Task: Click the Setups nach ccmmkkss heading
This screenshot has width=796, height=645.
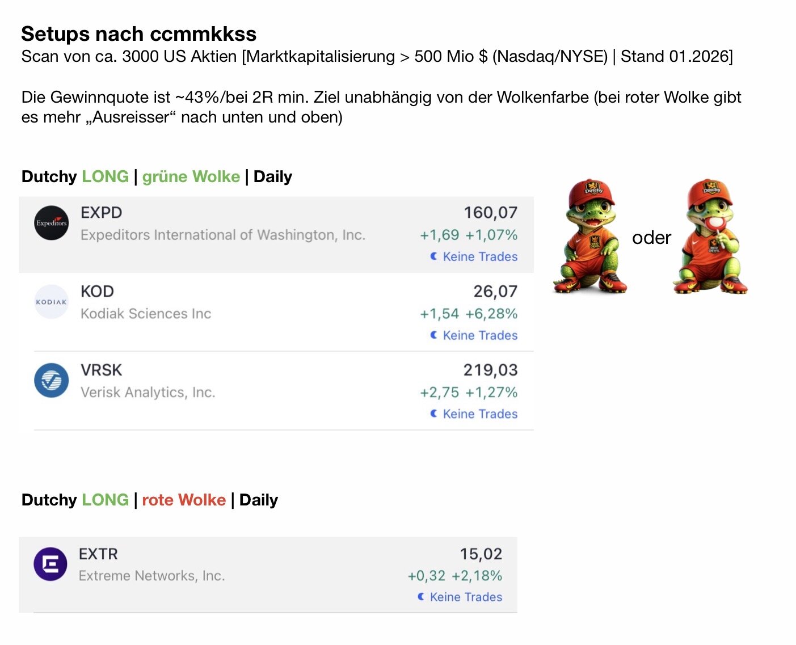Action: point(139,34)
